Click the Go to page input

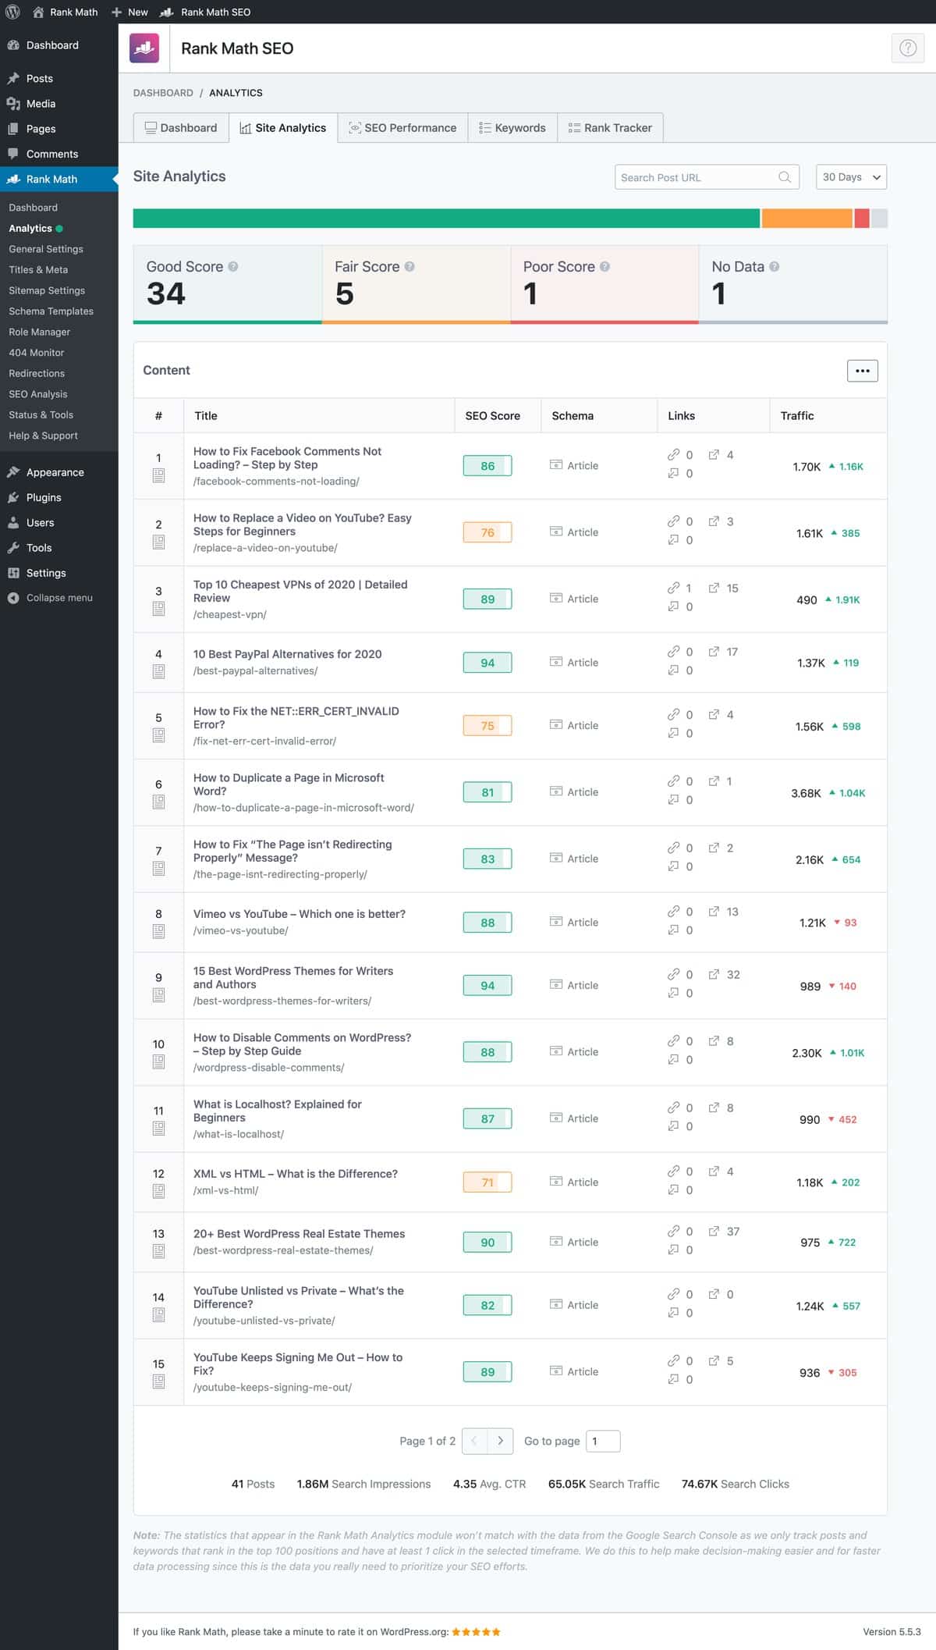coord(603,1441)
